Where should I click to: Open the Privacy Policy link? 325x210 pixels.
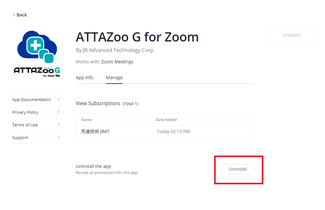pos(25,112)
